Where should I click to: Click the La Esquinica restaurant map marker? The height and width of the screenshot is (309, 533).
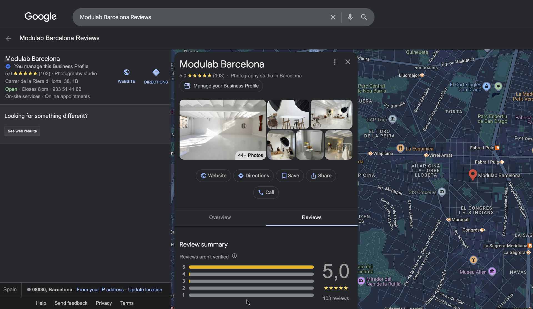click(x=400, y=148)
